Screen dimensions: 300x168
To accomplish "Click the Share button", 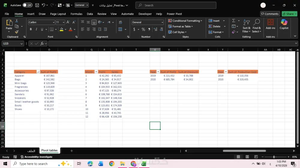I will pos(289,14).
